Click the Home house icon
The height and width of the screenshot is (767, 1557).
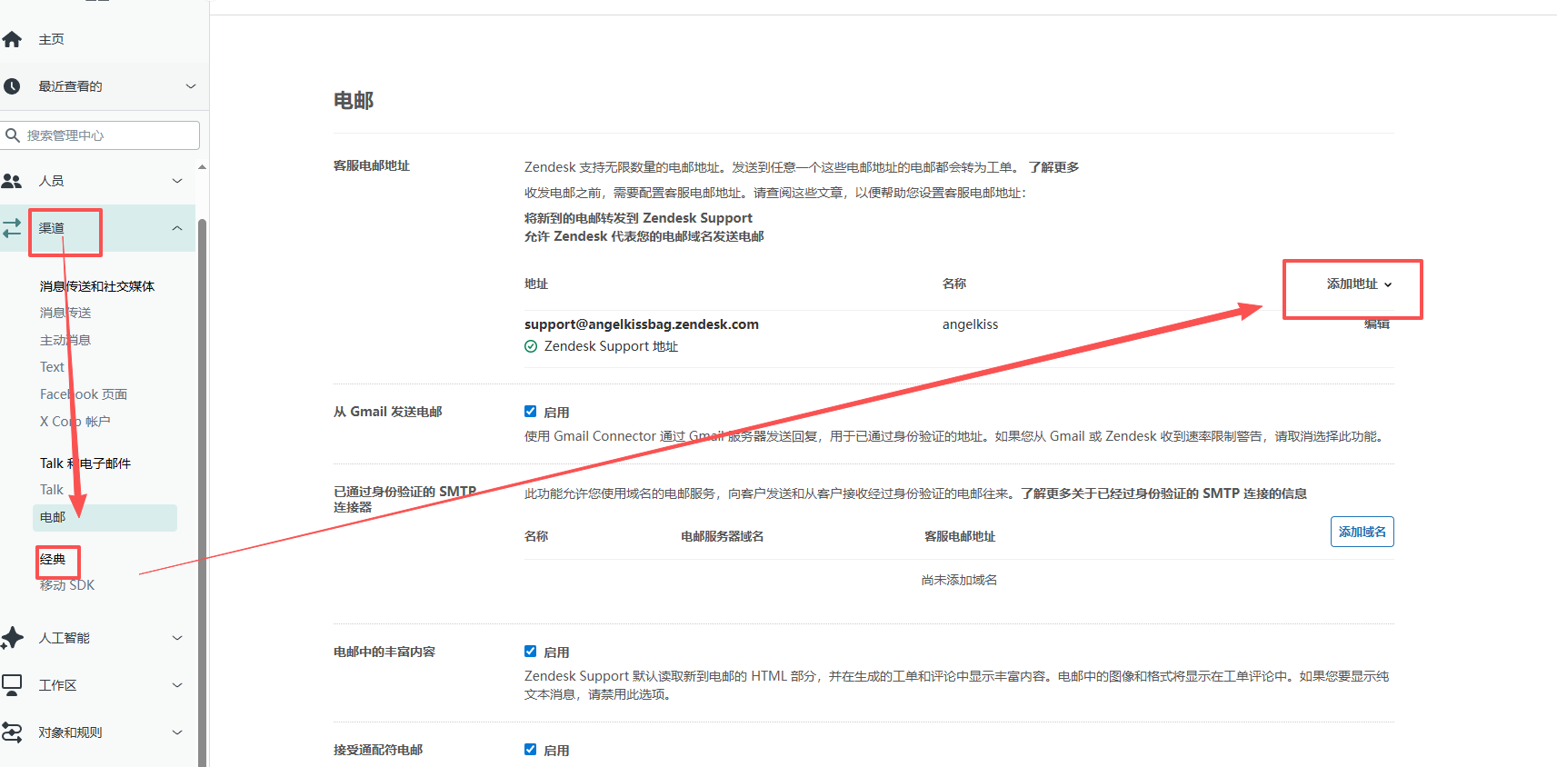[x=12, y=39]
